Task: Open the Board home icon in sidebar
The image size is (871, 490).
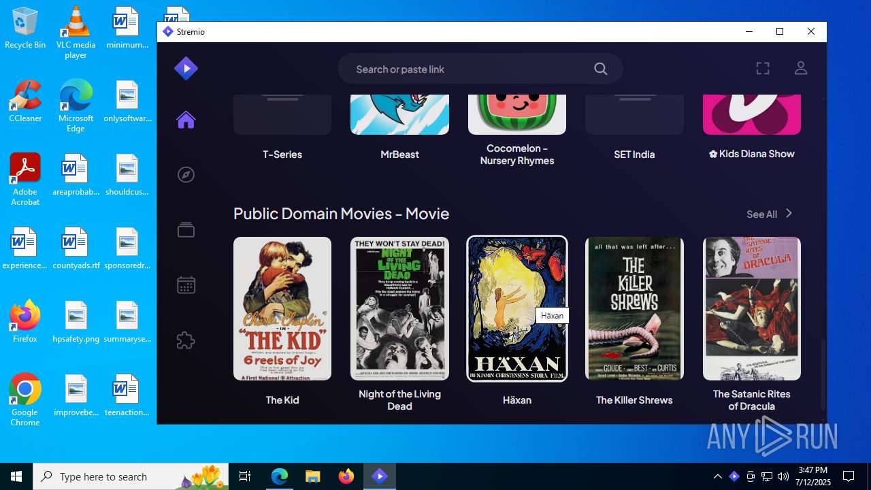Action: point(186,120)
